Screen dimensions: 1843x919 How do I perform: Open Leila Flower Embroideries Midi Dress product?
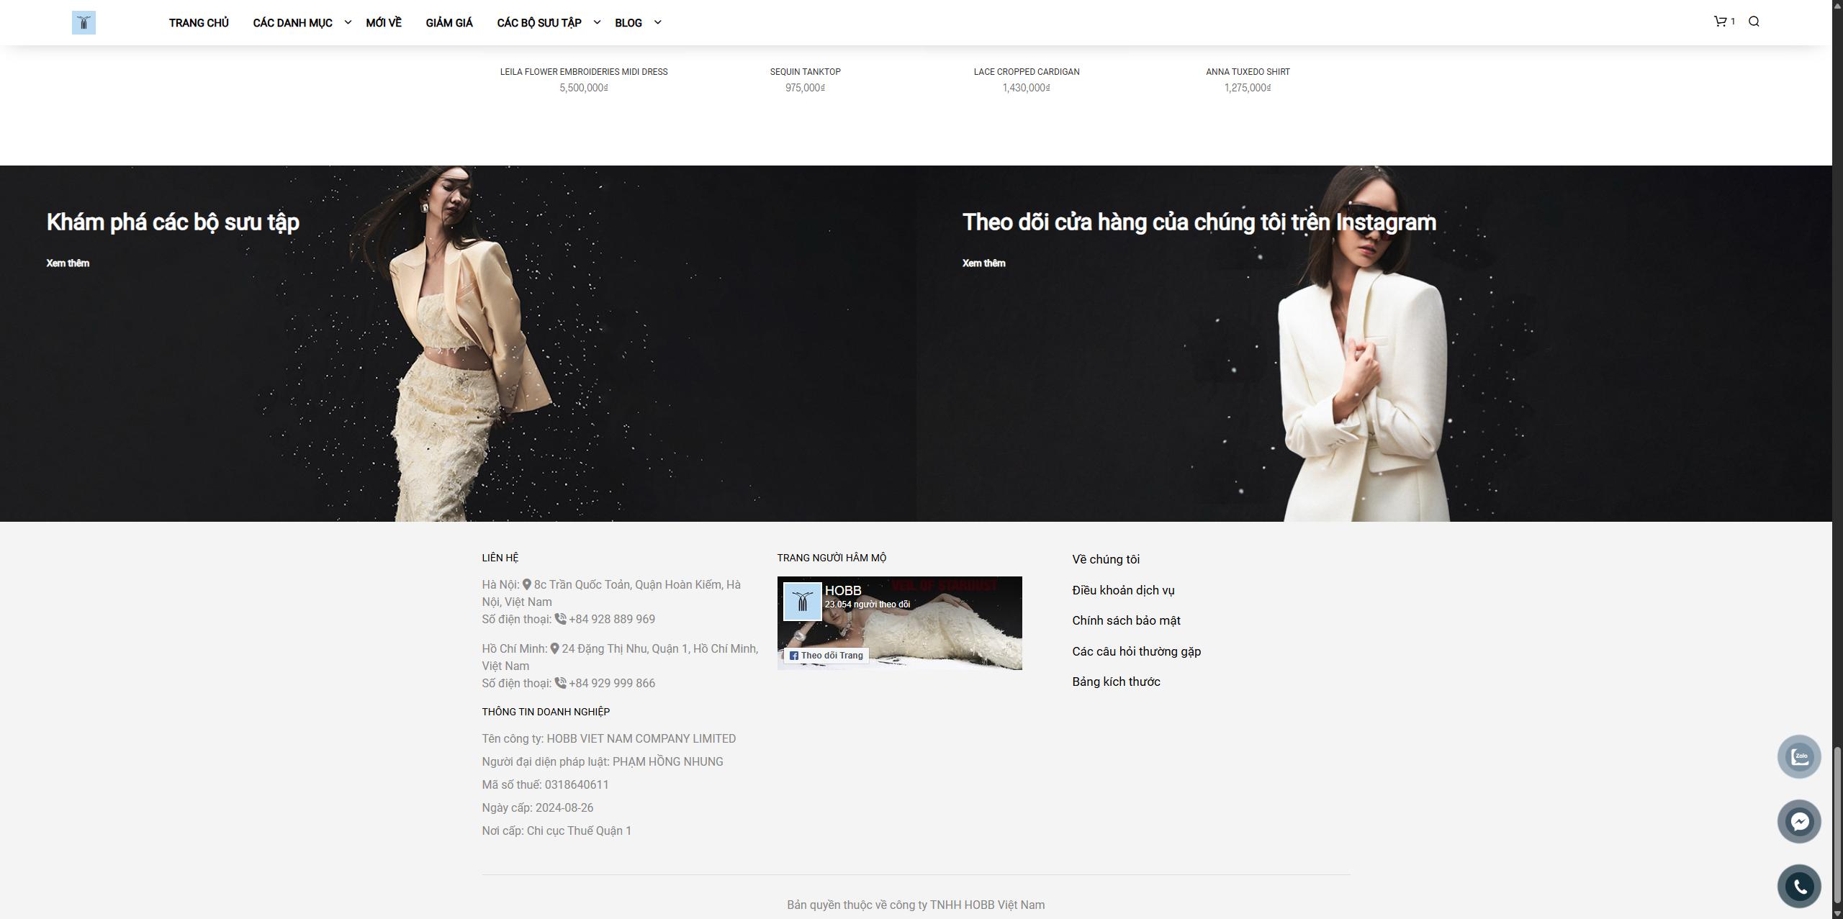point(584,72)
